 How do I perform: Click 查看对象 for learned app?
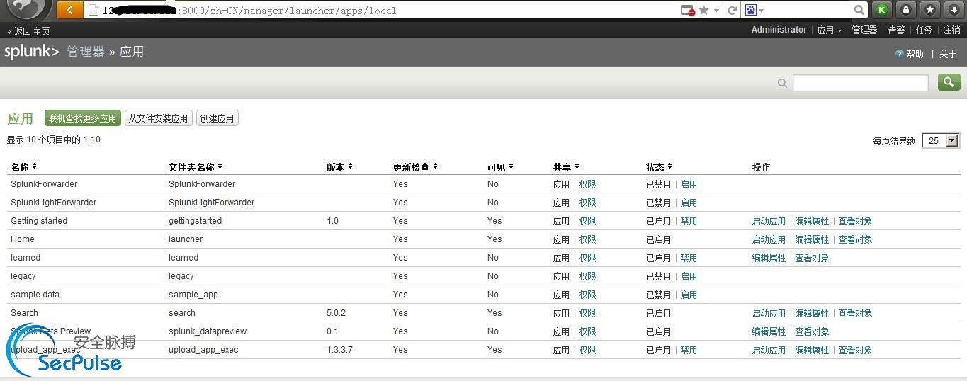tap(812, 258)
